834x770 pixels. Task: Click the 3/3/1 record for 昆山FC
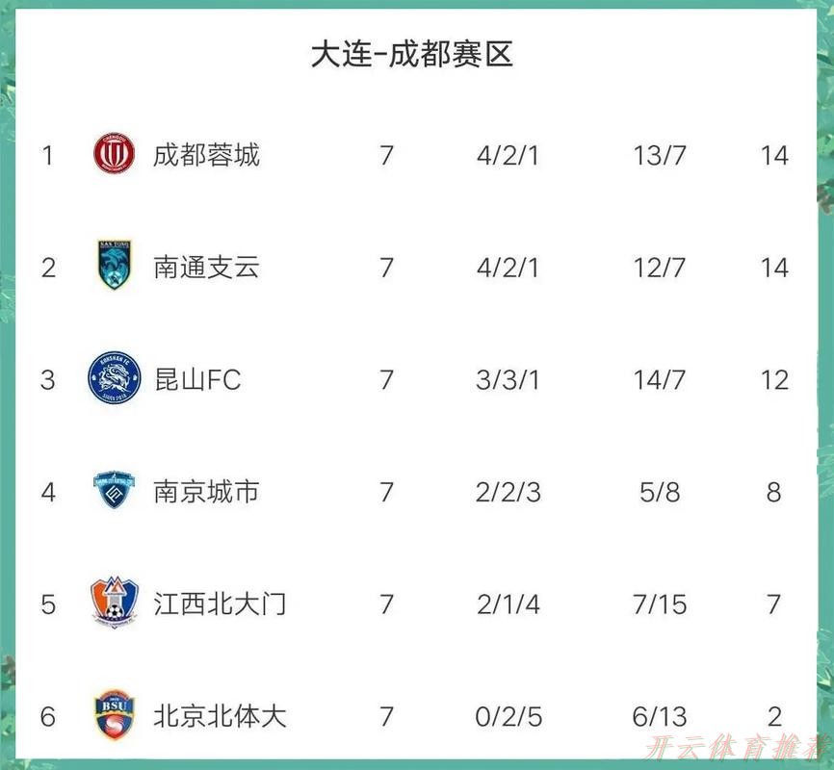[508, 379]
